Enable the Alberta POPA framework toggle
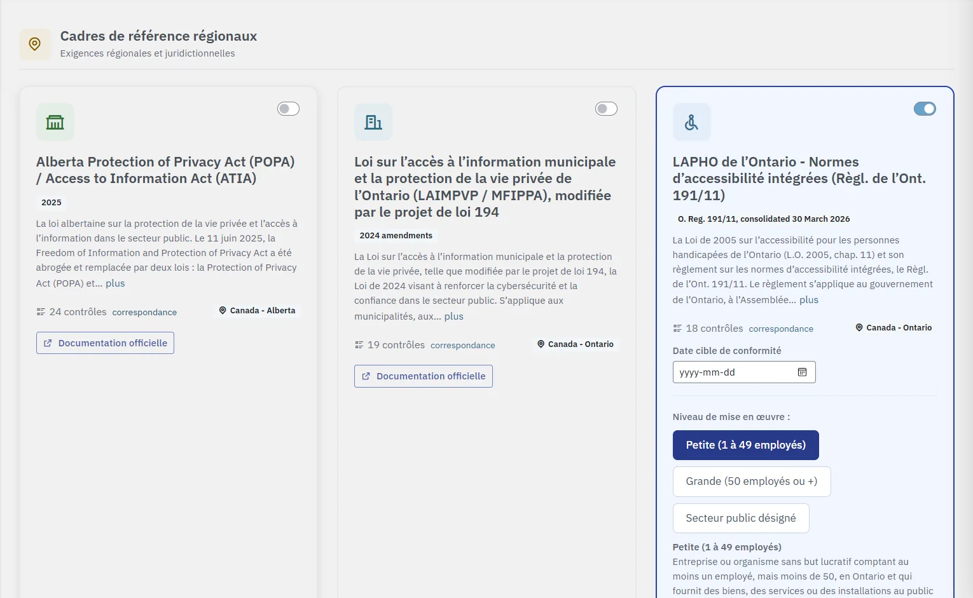The width and height of the screenshot is (973, 598). (x=288, y=109)
